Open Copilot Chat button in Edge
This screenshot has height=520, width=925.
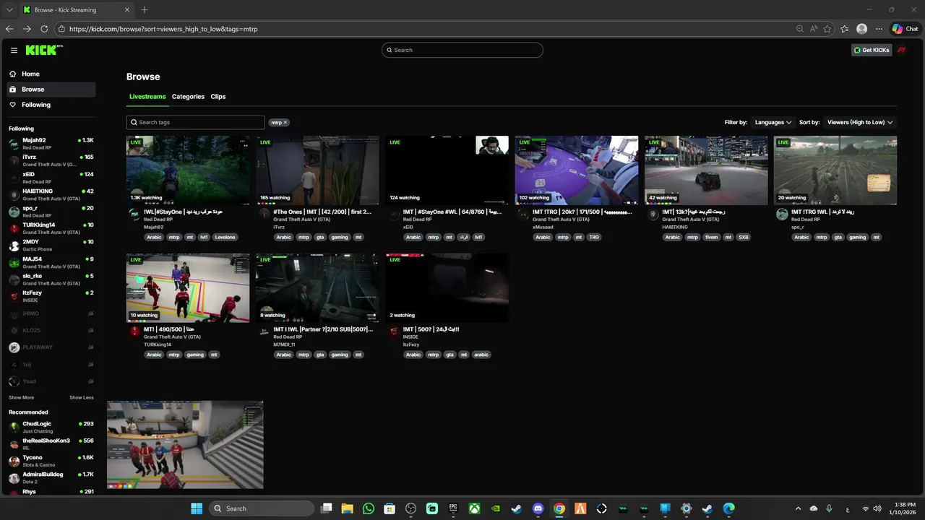905,29
